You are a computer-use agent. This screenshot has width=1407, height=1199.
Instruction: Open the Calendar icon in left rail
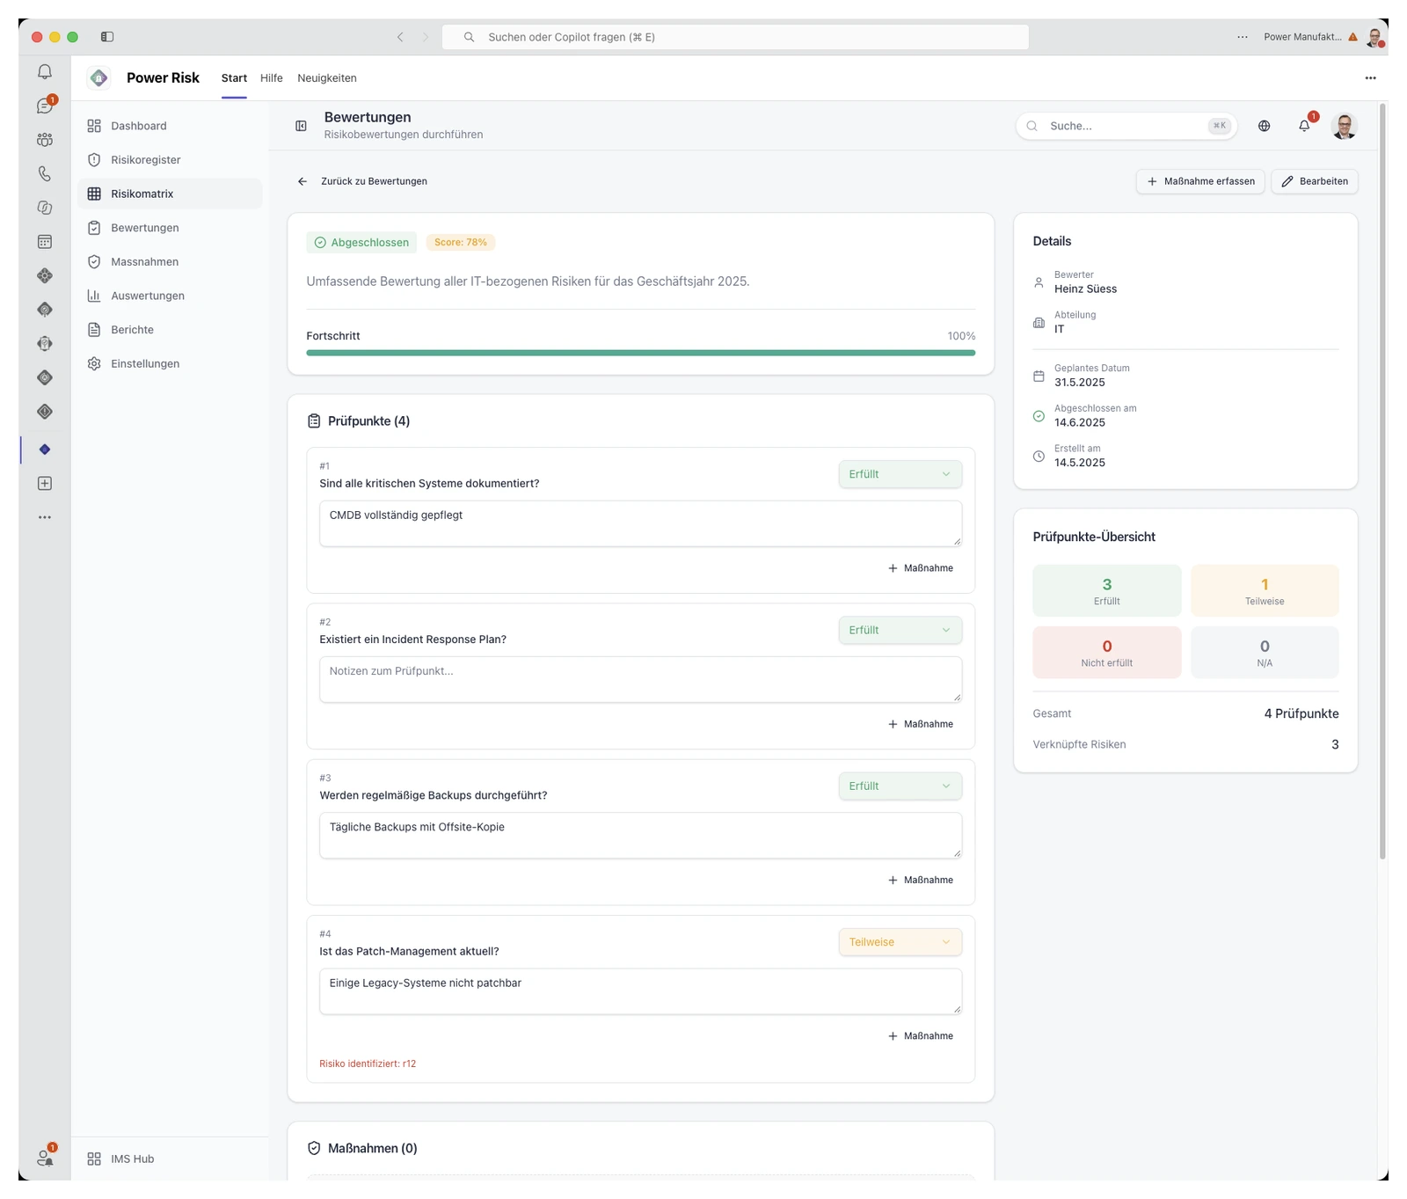(45, 242)
